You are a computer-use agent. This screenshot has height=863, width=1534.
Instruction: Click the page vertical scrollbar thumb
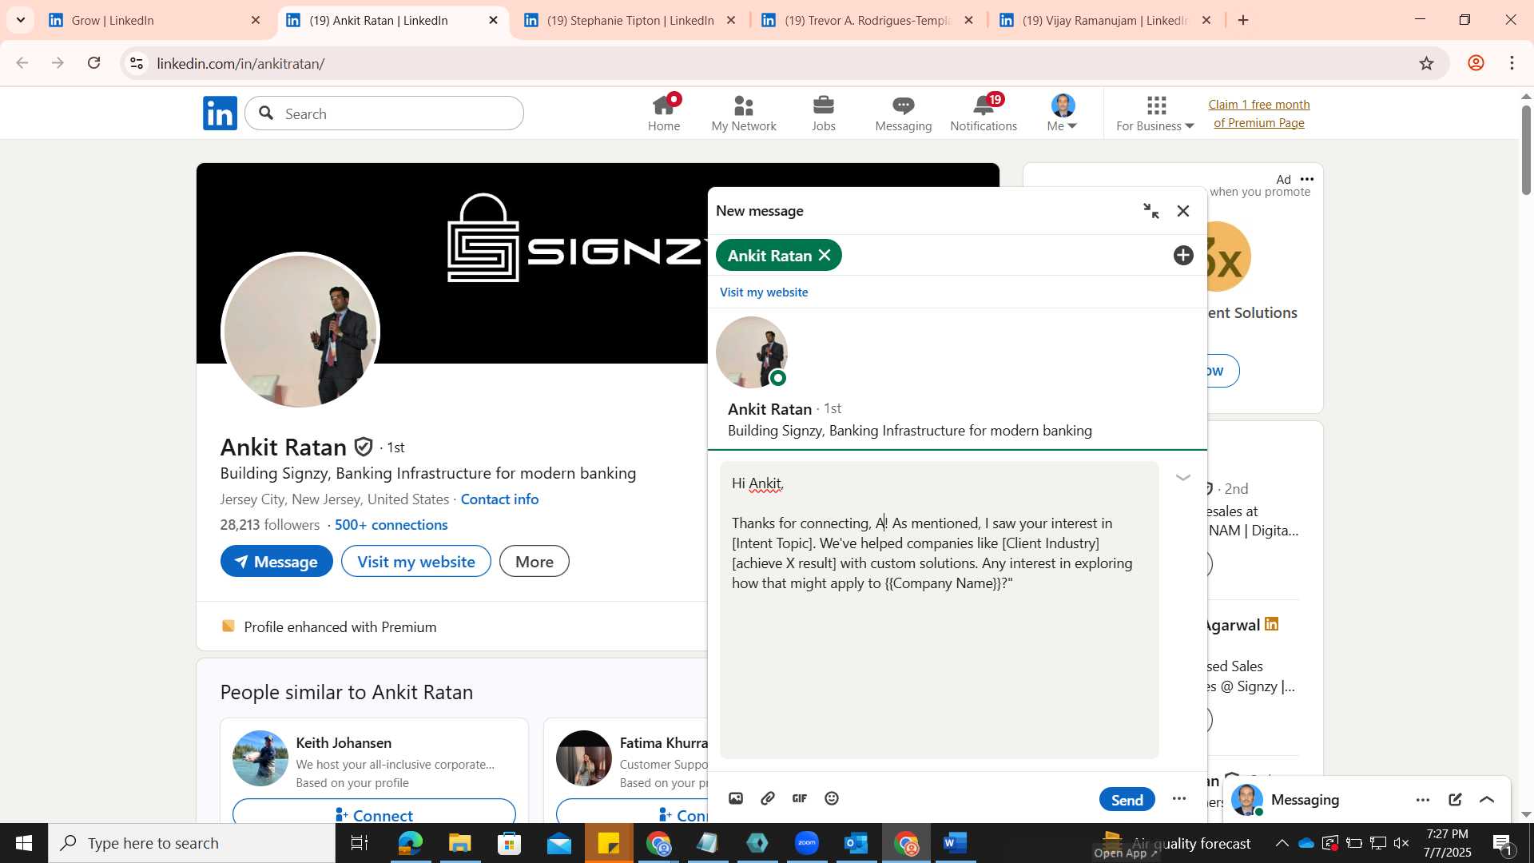pyautogui.click(x=1526, y=150)
